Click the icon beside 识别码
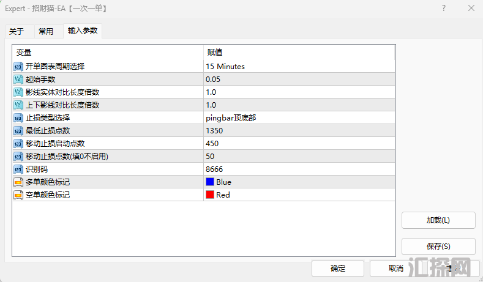Viewport: 483px width, 282px height. pos(18,169)
